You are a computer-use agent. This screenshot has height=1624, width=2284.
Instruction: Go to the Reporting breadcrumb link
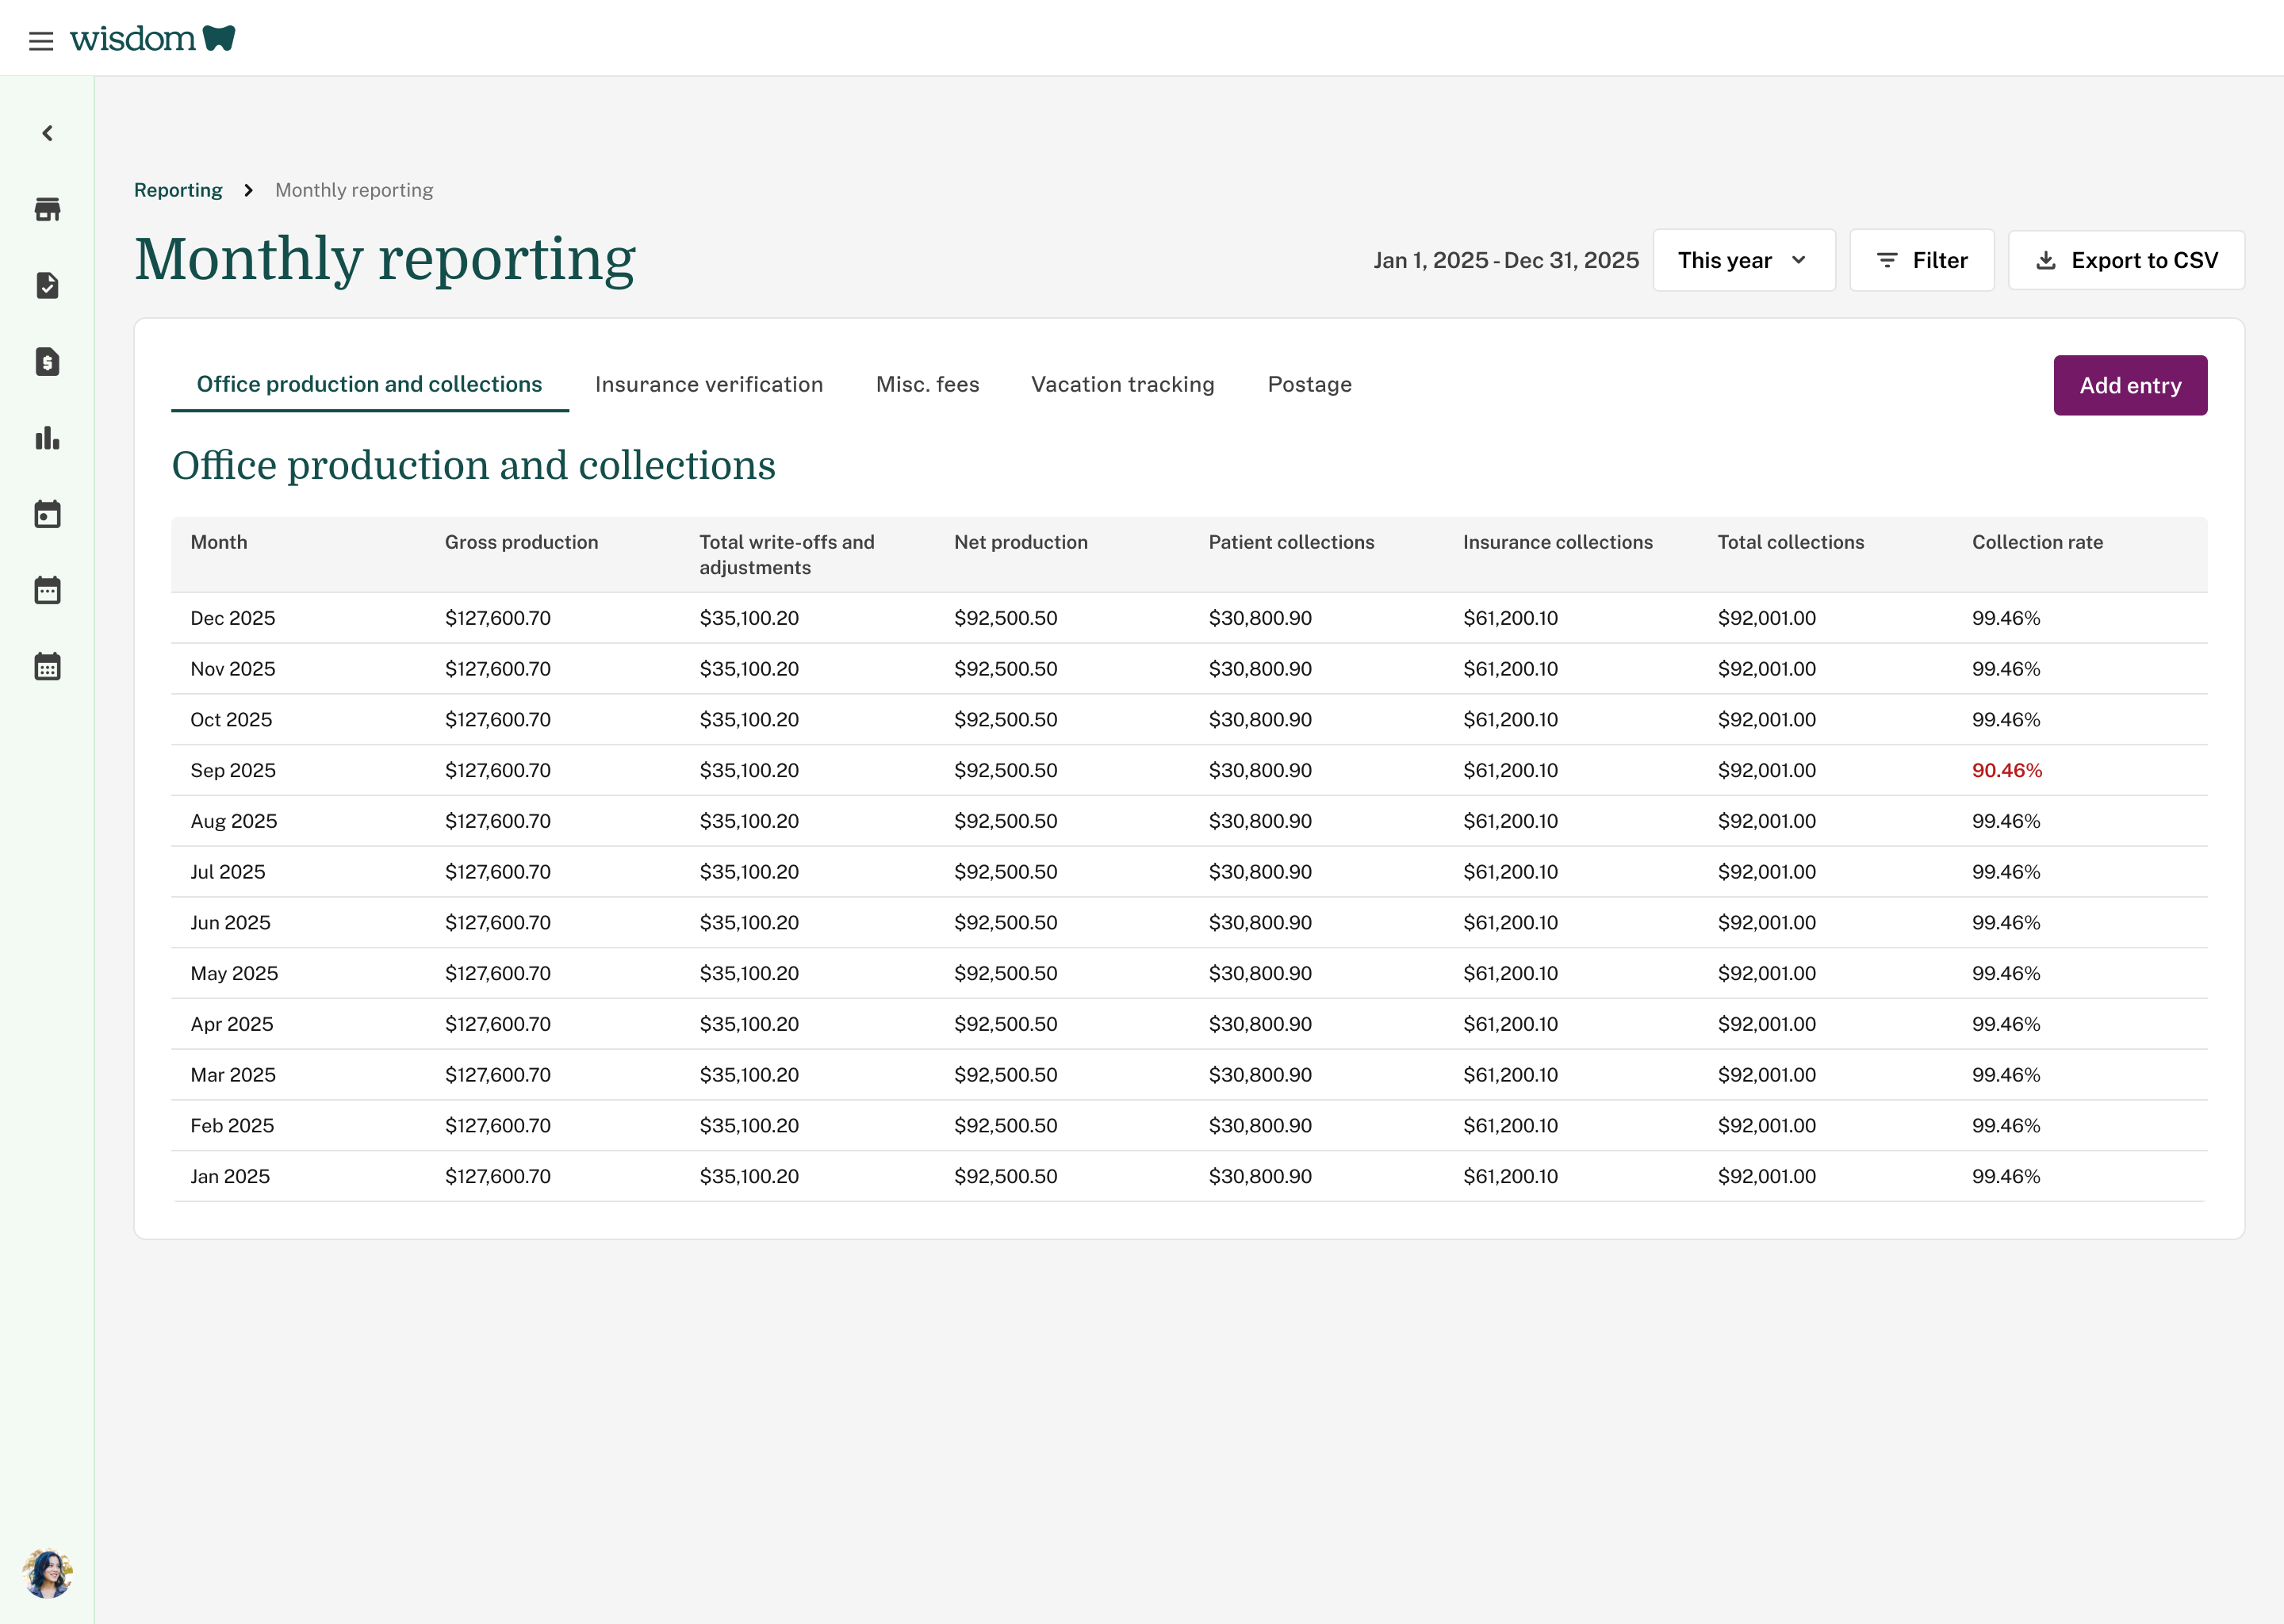pos(178,190)
